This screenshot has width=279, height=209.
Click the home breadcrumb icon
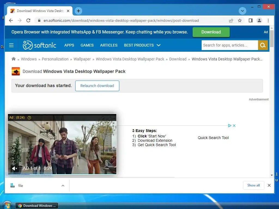(x=14, y=59)
